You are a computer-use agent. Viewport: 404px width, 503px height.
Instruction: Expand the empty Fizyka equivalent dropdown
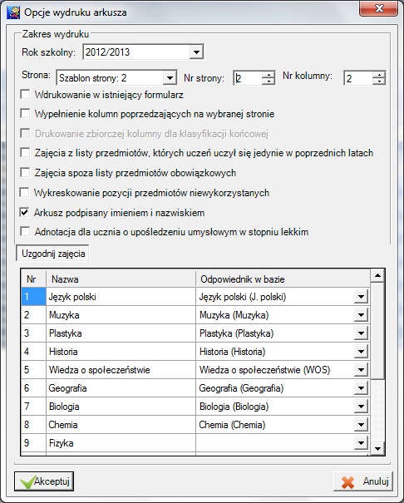coord(361,443)
